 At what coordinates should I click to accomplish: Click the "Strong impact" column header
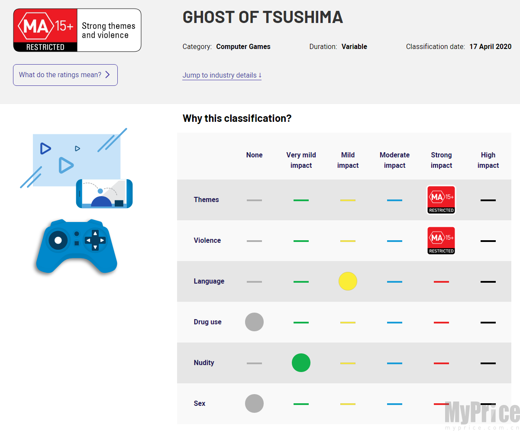(x=441, y=160)
